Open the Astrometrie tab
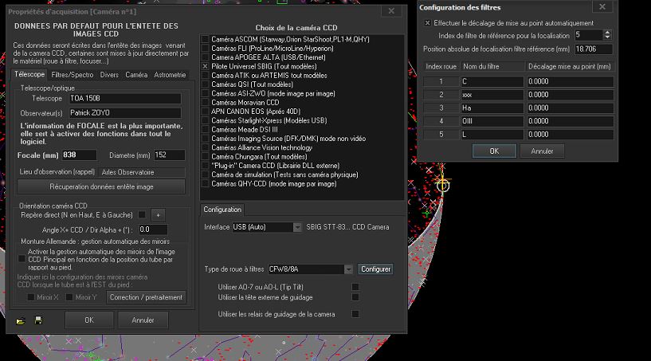The image size is (651, 361). (170, 74)
